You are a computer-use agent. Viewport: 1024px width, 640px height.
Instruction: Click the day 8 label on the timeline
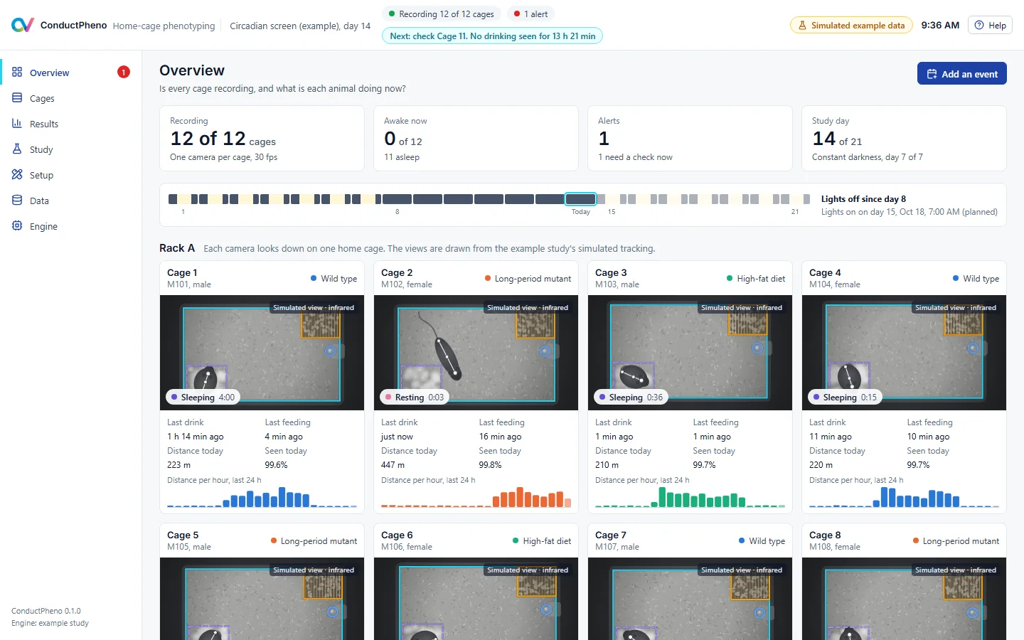point(397,212)
